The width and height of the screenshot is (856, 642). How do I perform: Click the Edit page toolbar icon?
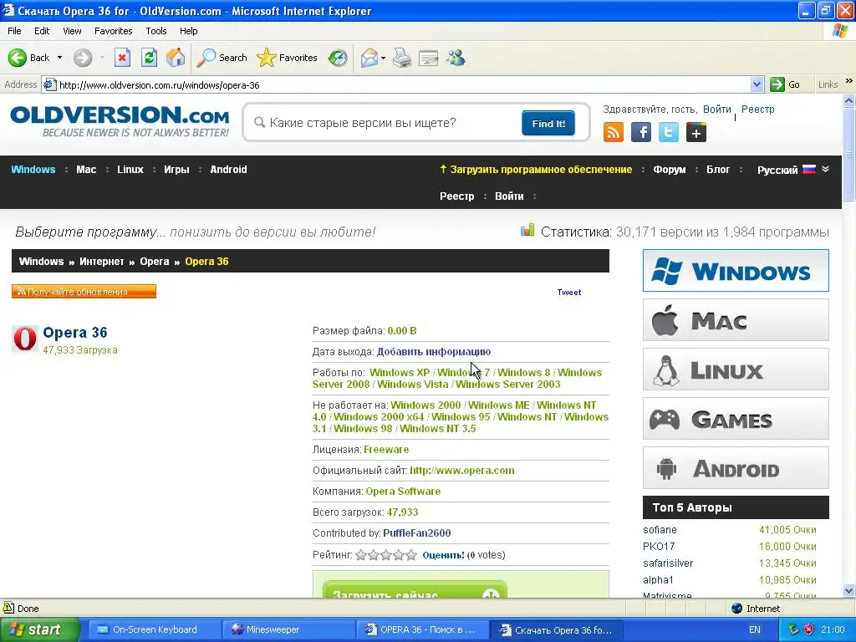429,58
